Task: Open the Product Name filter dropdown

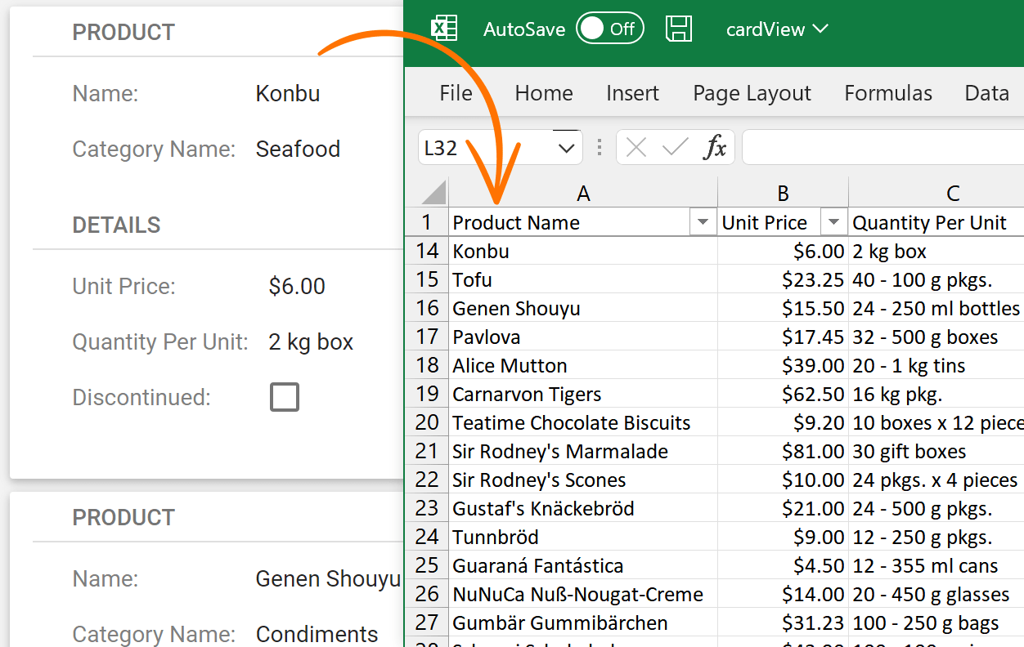Action: tap(703, 222)
